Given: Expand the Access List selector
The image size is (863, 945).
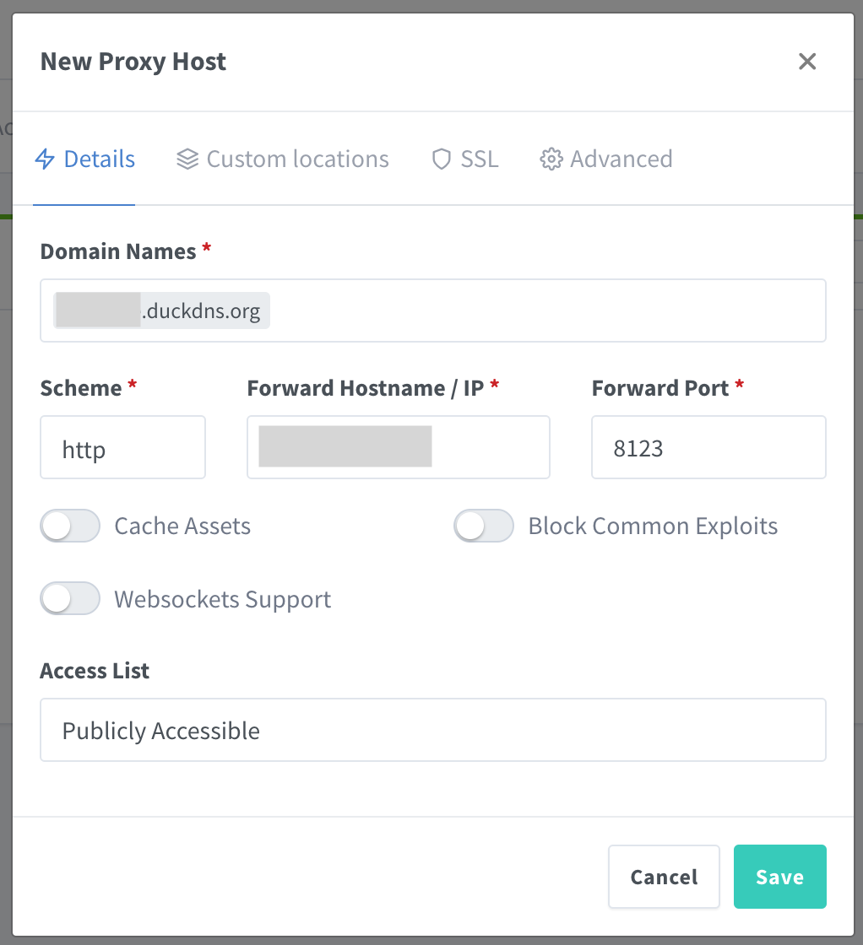Looking at the screenshot, I should click(432, 731).
